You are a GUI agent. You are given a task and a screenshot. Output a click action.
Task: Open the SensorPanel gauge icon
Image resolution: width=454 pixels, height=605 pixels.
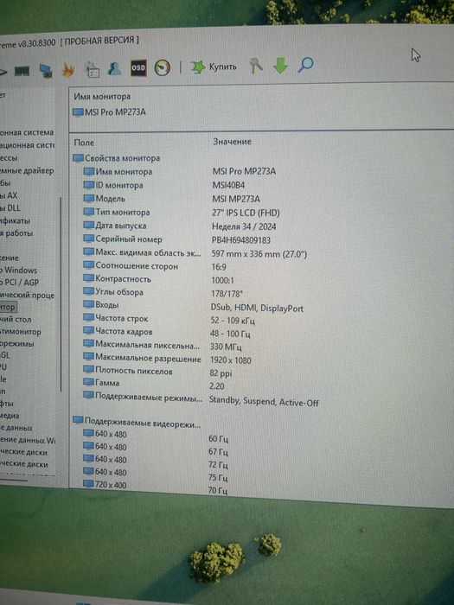pyautogui.click(x=163, y=67)
